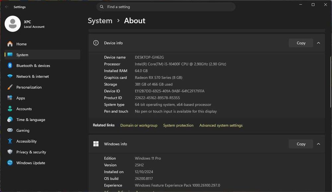The image size is (332, 192).
Task: Click the Bluetooth icon in sidebar
Action: click(10, 65)
